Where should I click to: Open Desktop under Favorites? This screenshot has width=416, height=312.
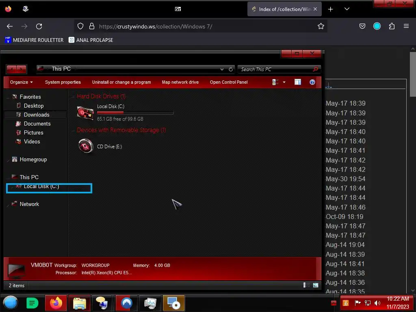34,106
